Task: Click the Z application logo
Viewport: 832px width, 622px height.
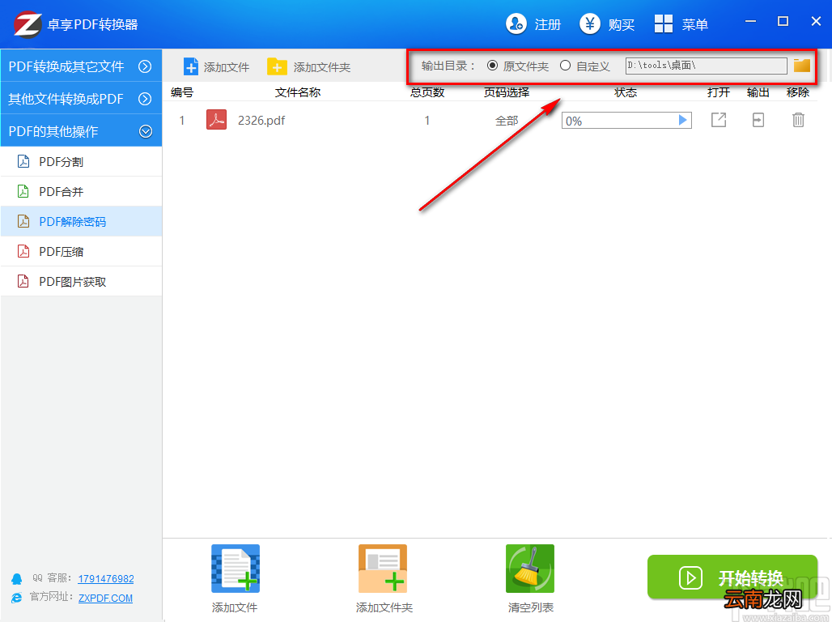Action: pyautogui.click(x=28, y=24)
